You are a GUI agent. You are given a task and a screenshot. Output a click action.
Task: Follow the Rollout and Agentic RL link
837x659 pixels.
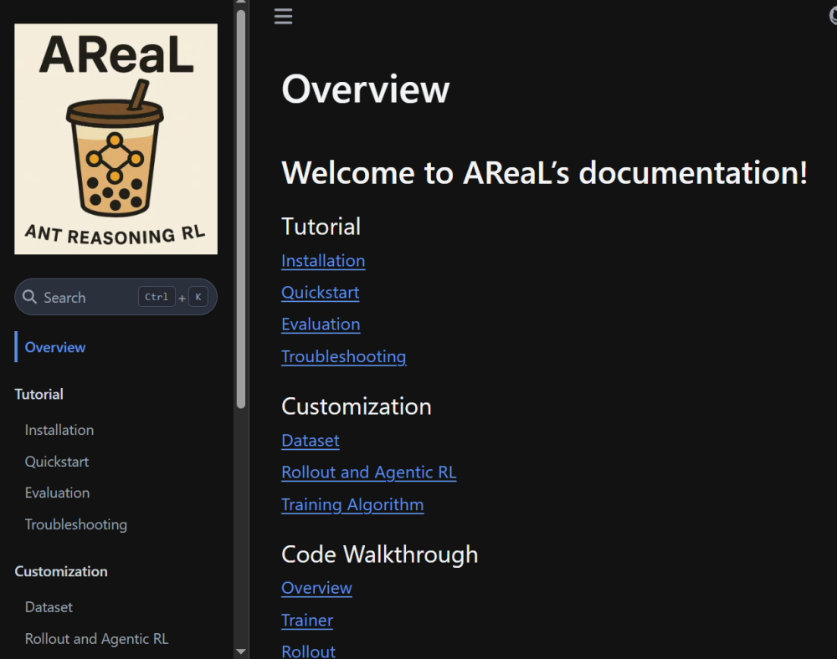tap(369, 473)
